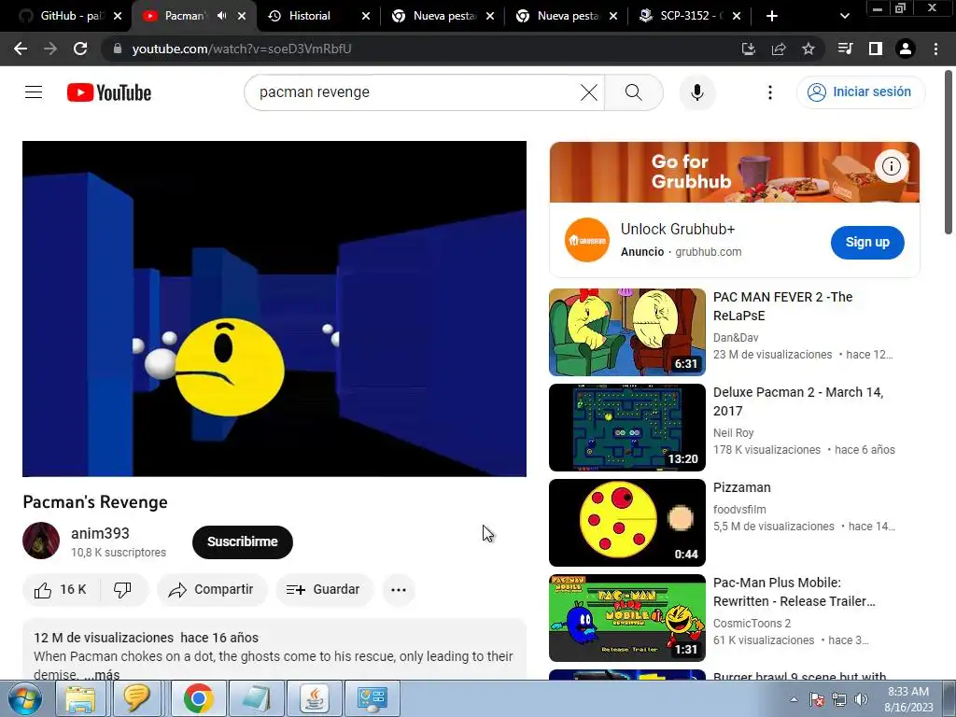Click install/download icon in address bar

click(x=749, y=49)
